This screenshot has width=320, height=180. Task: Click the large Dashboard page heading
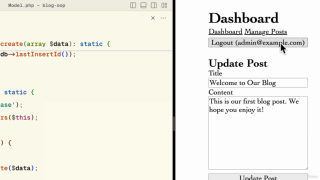pyautogui.click(x=243, y=18)
